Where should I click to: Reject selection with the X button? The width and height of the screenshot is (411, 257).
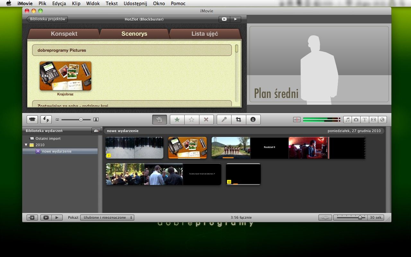tap(206, 120)
